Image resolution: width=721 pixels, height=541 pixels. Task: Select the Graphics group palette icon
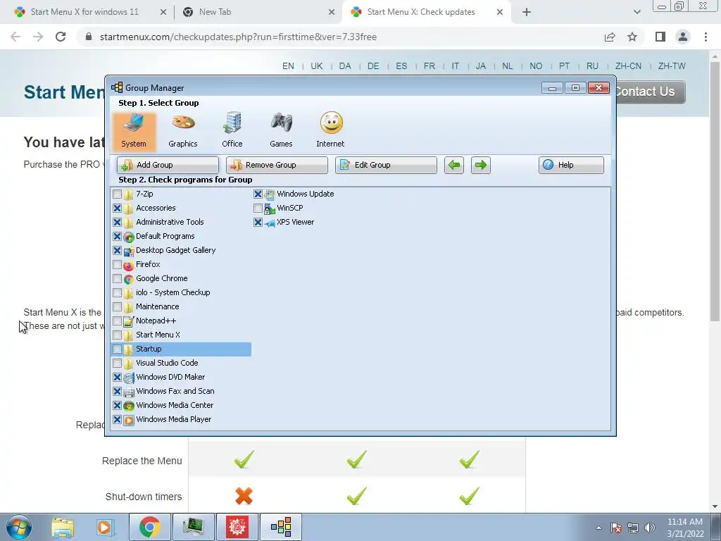point(183,123)
